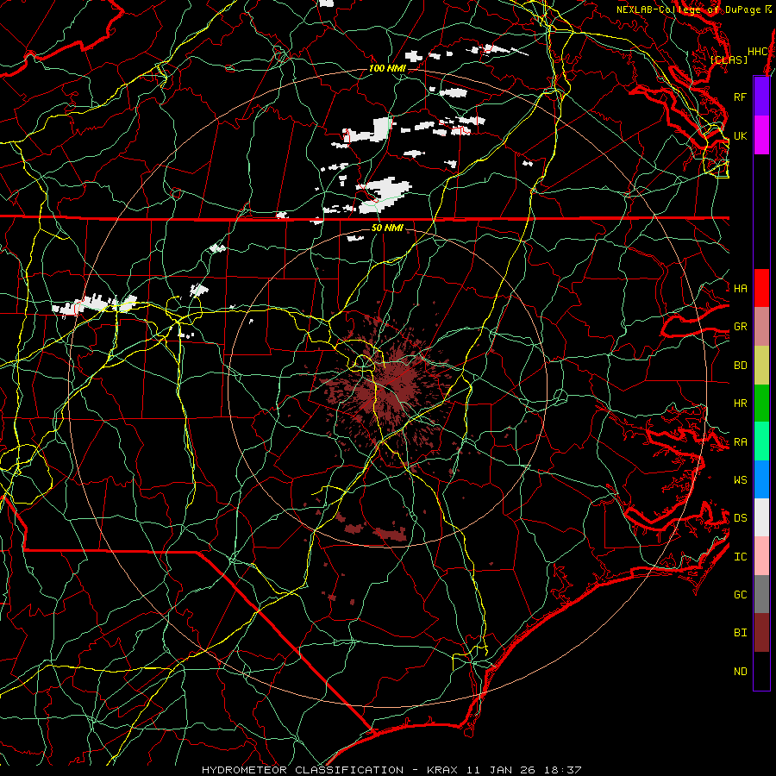Click the BD legend label
This screenshot has height=776, width=776.
click(741, 366)
